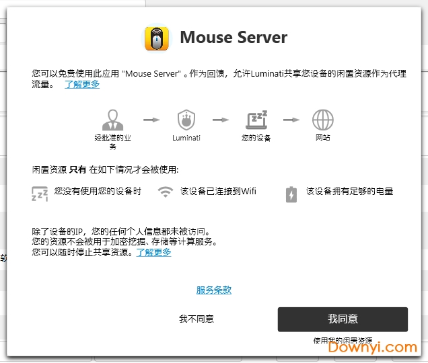The image size is (428, 363).
Task: Click the Luminati shield icon
Action: [x=186, y=120]
